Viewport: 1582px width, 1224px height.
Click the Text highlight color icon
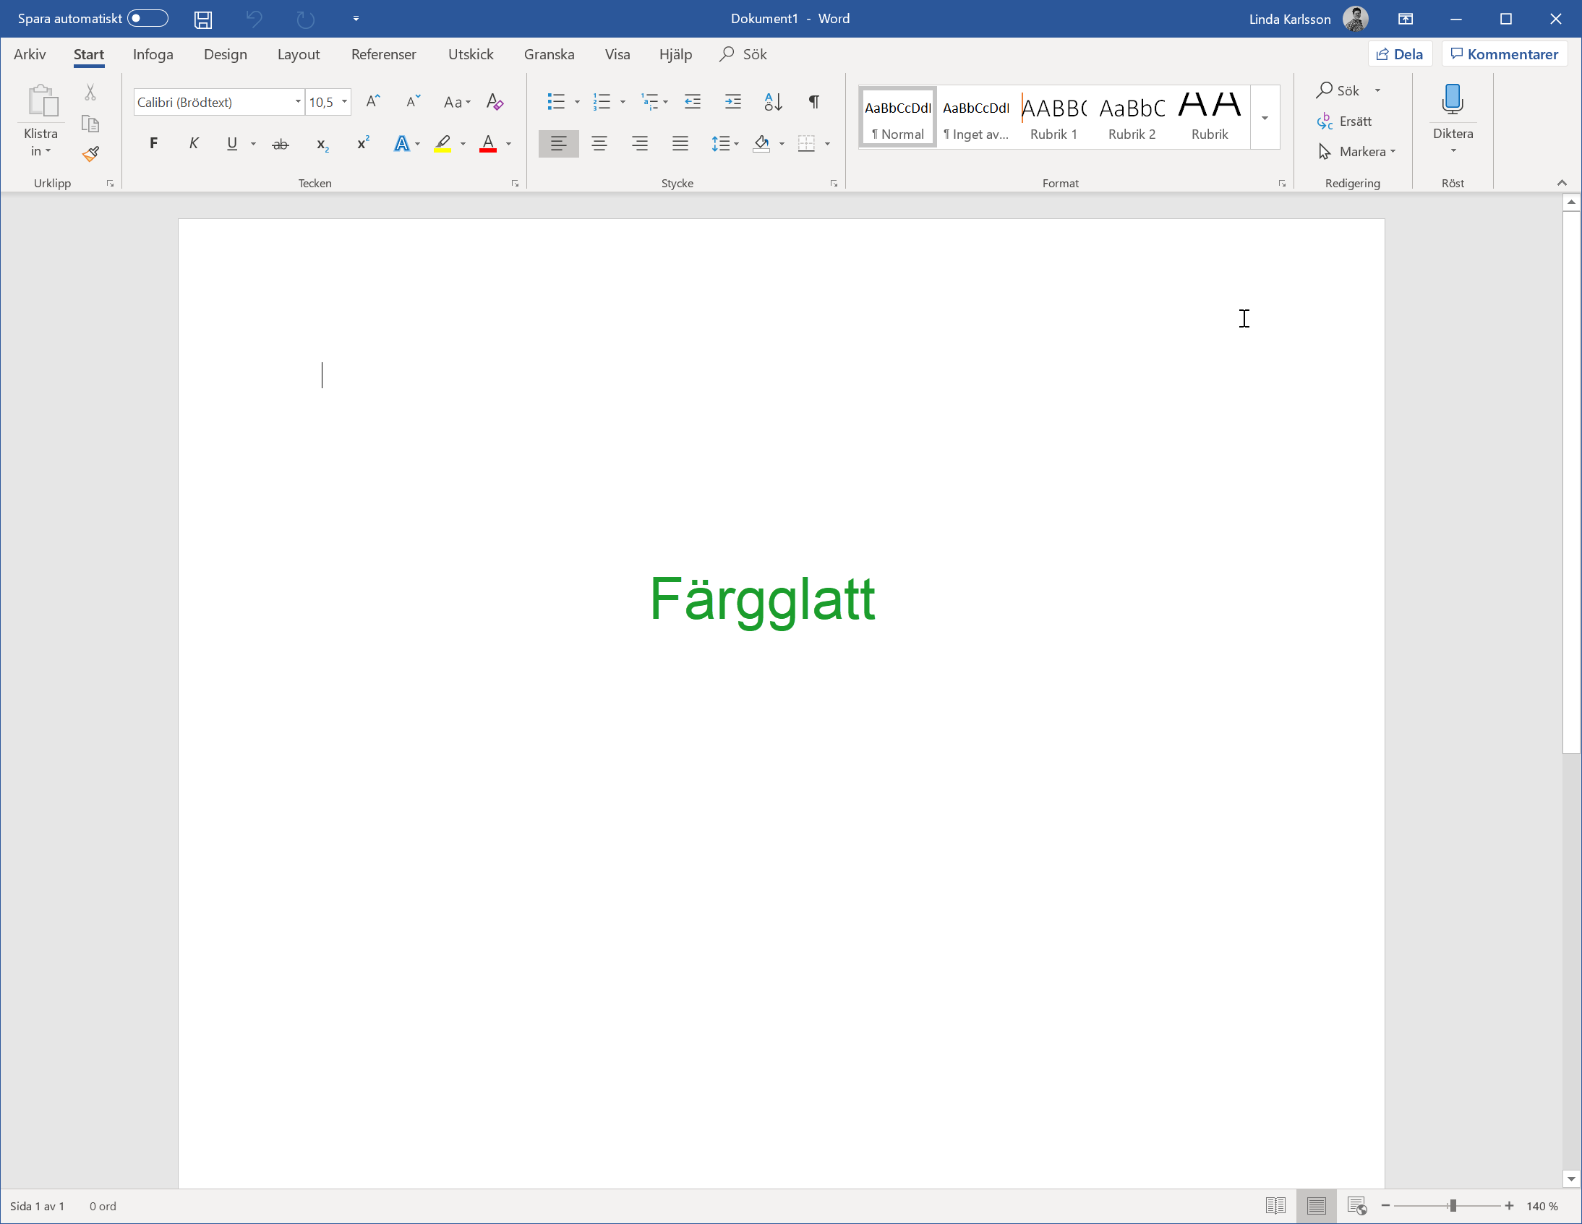(443, 142)
